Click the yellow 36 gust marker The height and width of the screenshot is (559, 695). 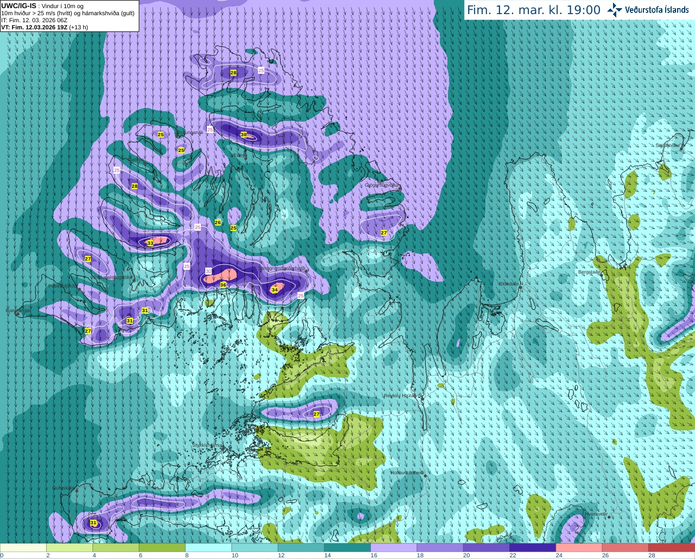(x=223, y=285)
